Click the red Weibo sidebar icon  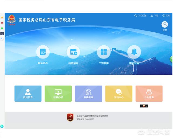(x=2, y=23)
